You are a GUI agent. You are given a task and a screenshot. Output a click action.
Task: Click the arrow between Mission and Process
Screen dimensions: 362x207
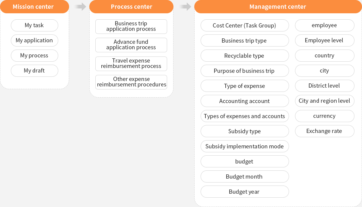[81, 7]
